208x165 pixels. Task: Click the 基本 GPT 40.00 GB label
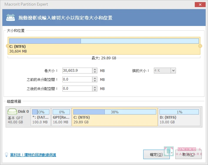pyautogui.click(x=15, y=120)
